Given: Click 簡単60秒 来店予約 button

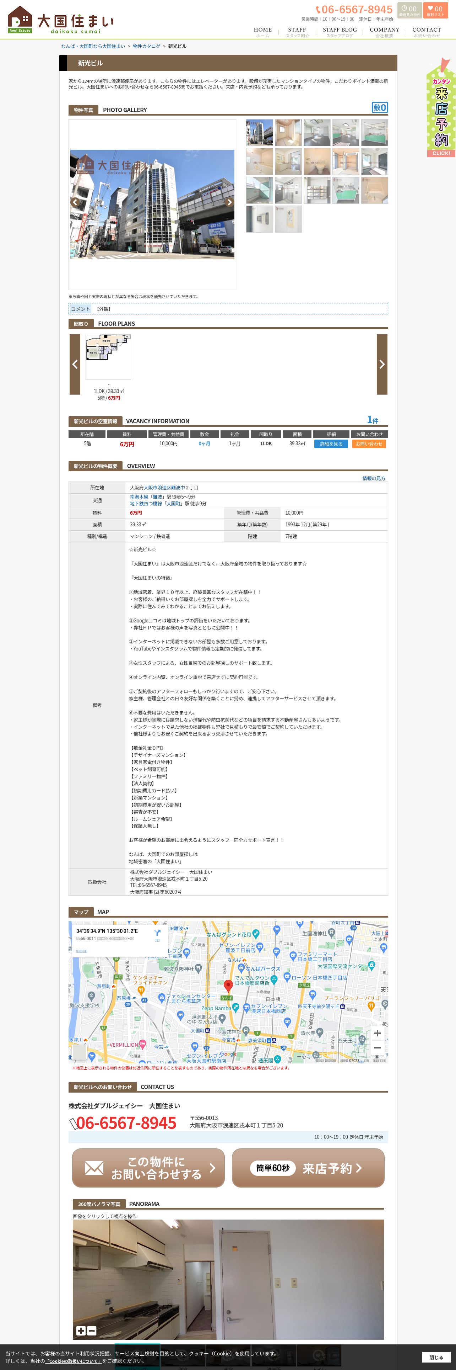Looking at the screenshot, I should pyautogui.click(x=308, y=1167).
